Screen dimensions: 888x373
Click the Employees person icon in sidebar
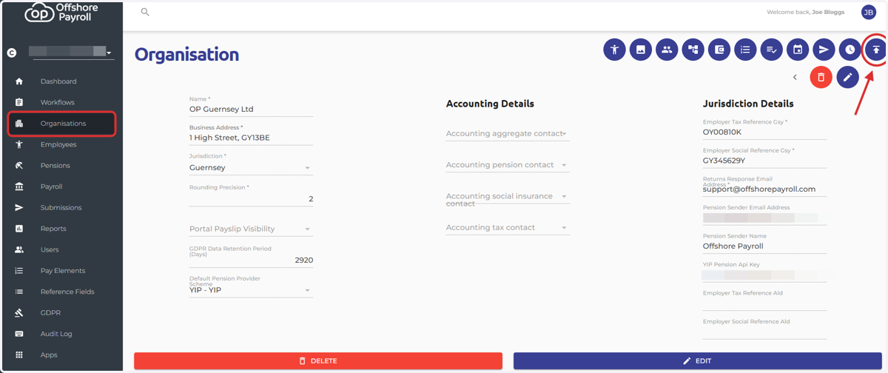click(x=19, y=144)
